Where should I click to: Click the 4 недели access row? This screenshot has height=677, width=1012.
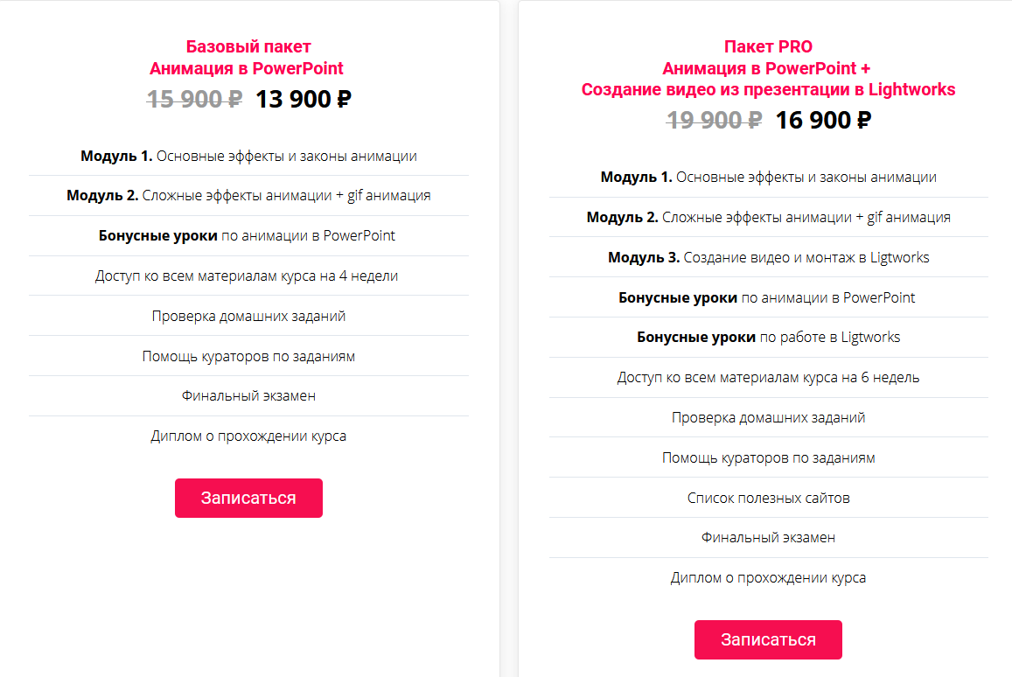pos(247,276)
